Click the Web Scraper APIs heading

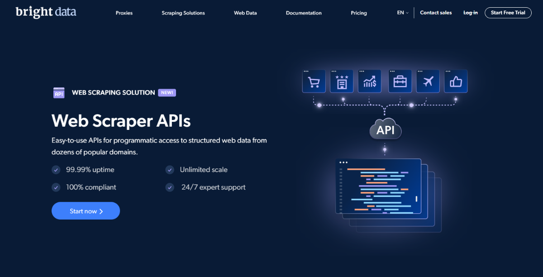pyautogui.click(x=121, y=121)
